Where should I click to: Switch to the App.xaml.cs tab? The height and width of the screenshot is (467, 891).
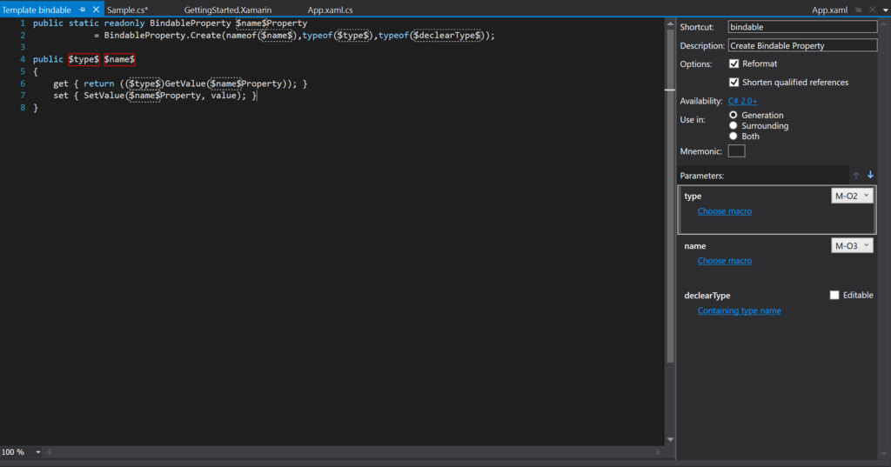(330, 10)
